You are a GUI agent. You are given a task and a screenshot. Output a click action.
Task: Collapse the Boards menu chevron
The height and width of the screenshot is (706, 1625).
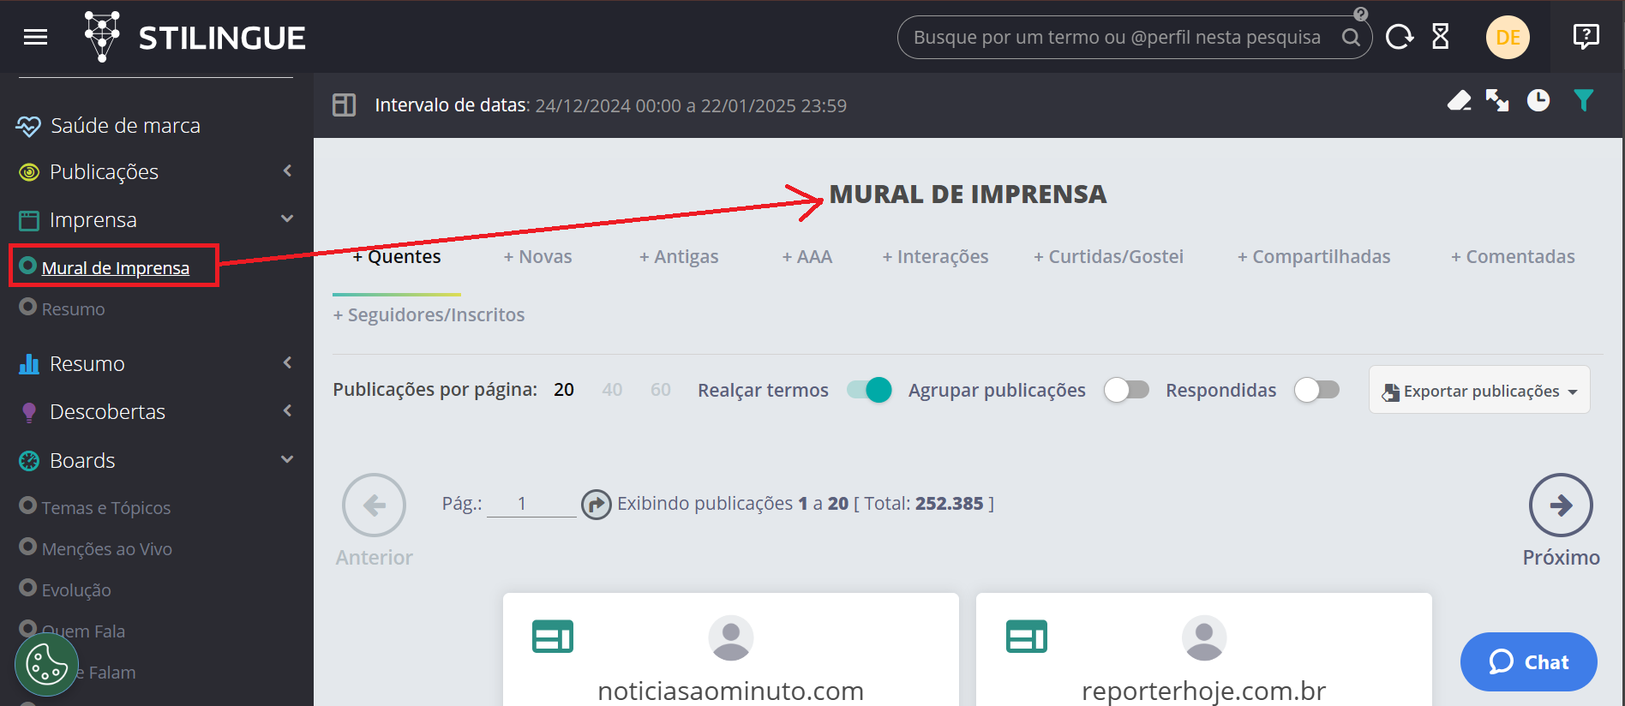coord(288,459)
